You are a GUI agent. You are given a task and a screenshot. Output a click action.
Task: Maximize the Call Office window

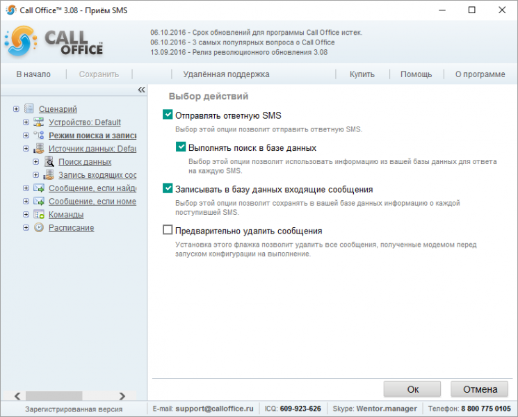coord(471,10)
